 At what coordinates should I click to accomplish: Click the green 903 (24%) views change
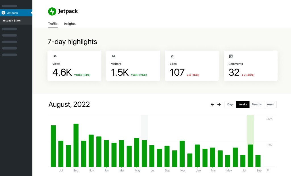(82, 75)
